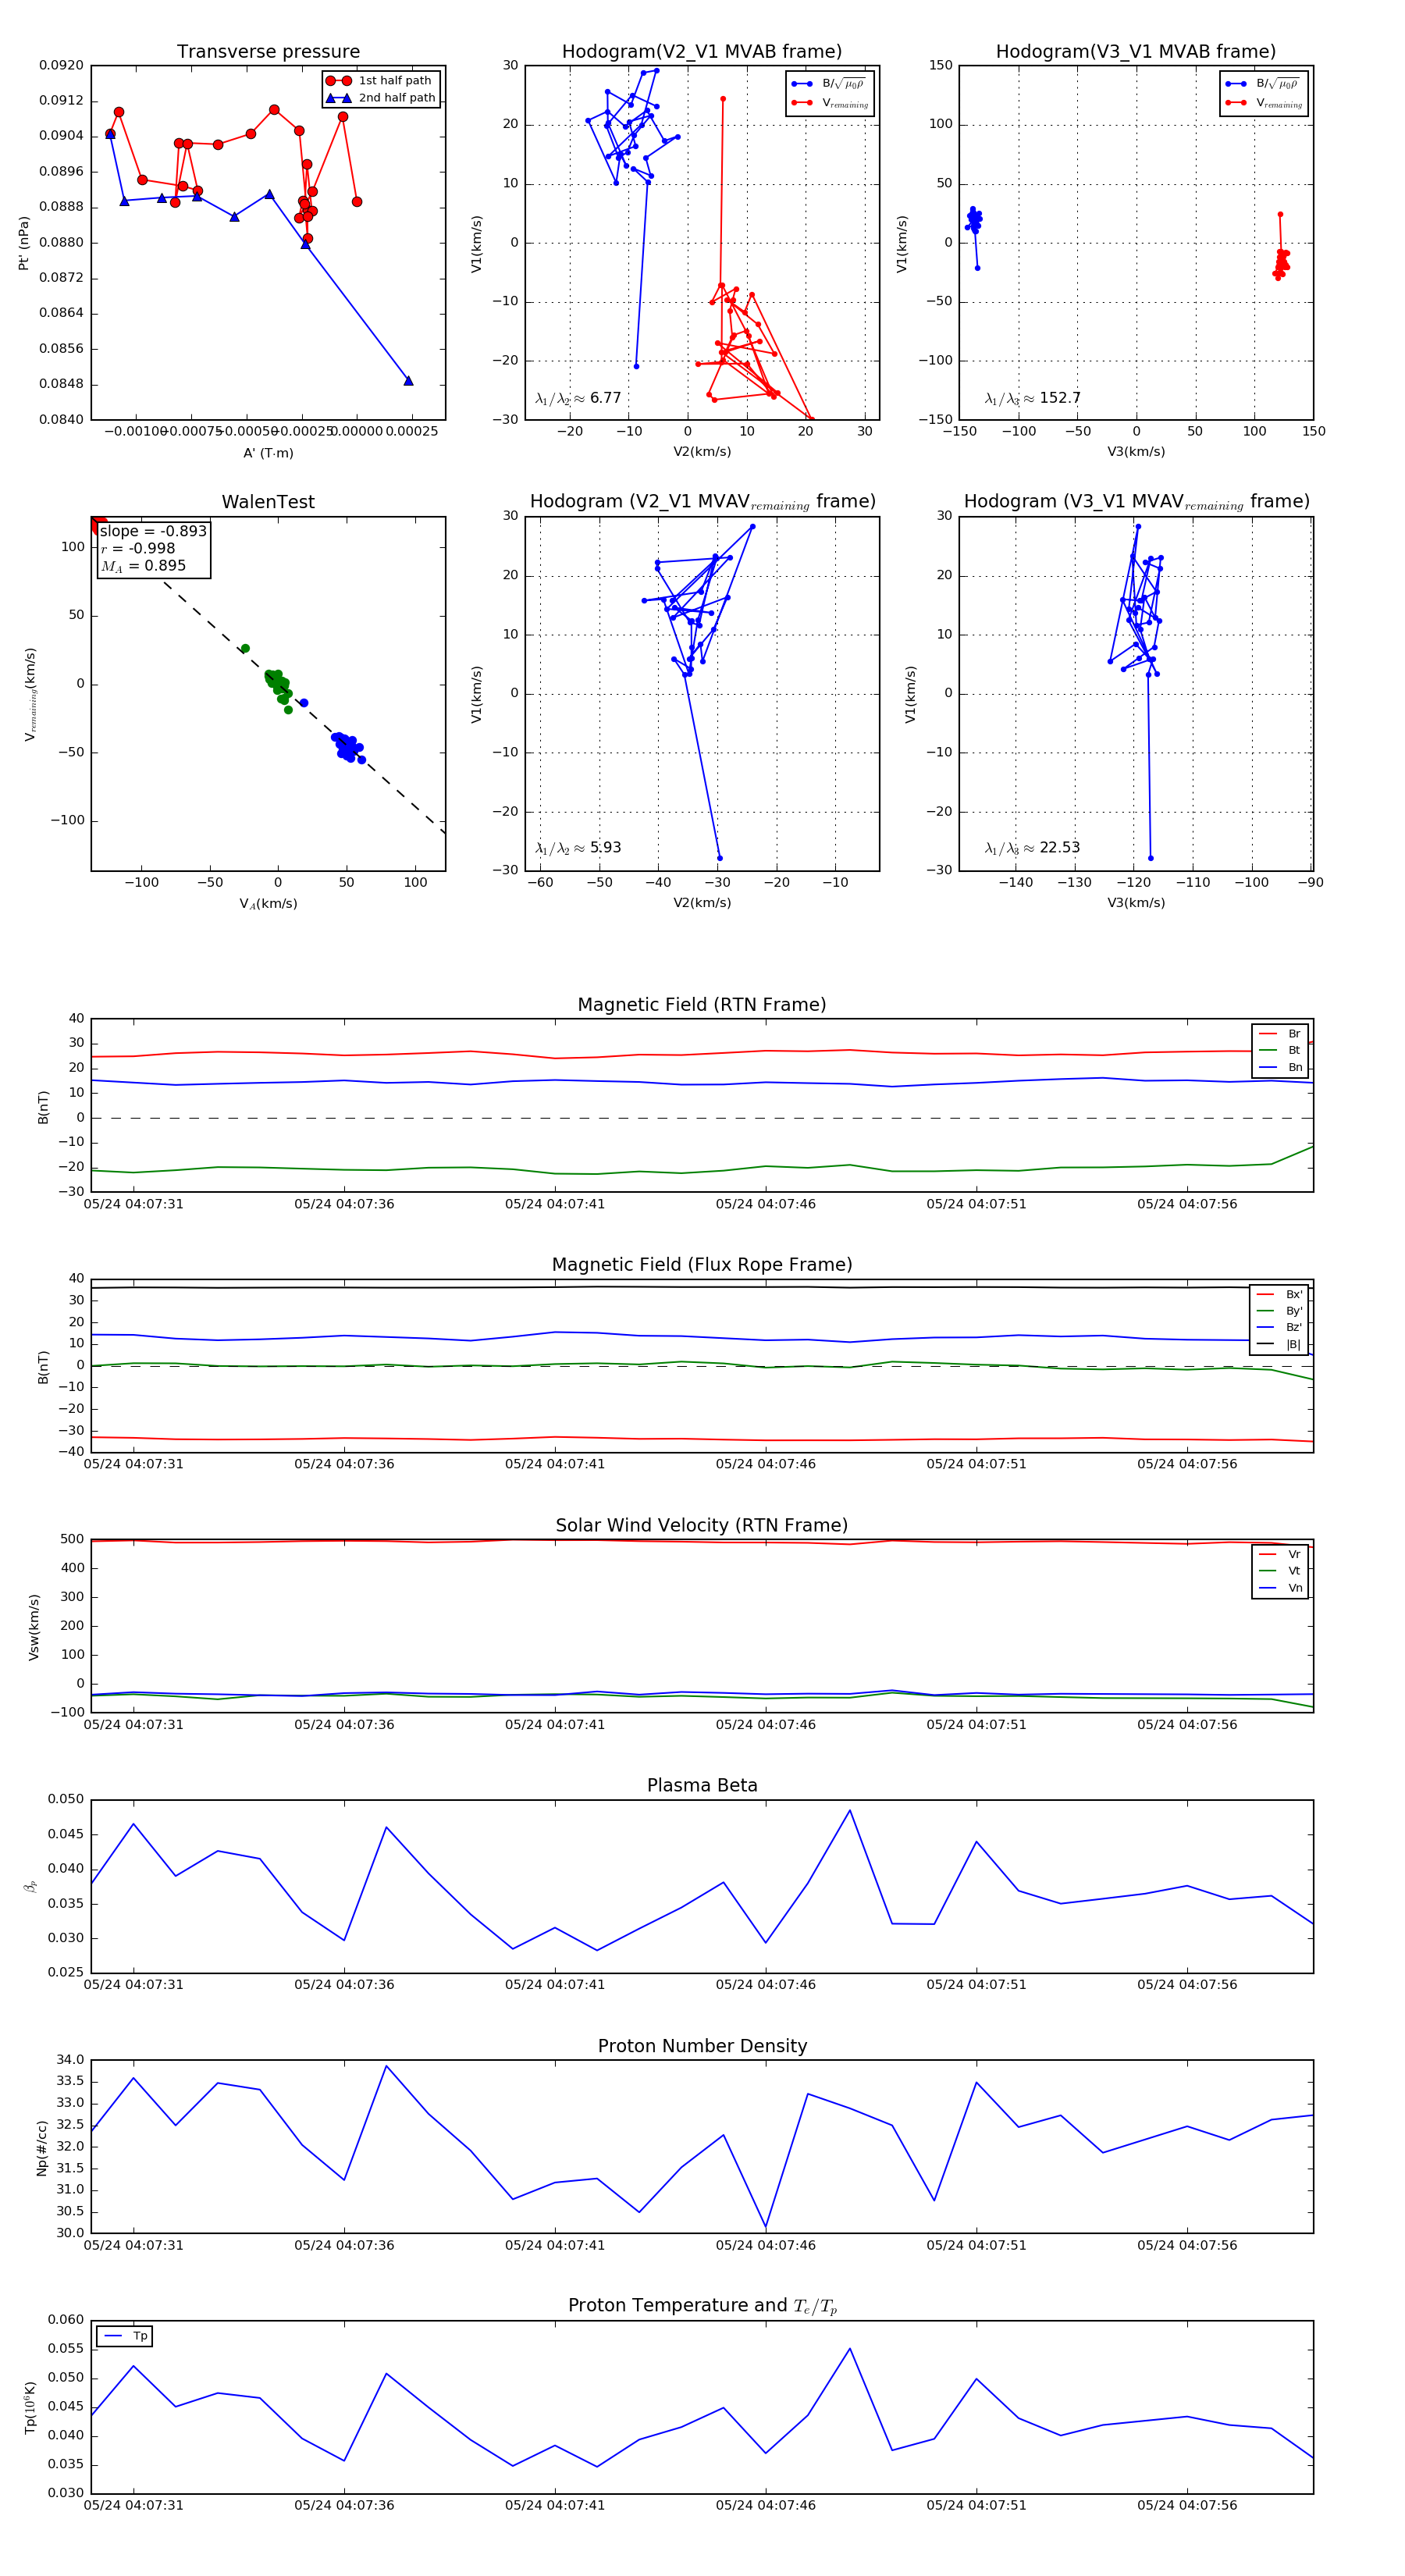Click the 'Plasma Beta' plot title
Viewport: 1405px width, 2576px height.
click(702, 1785)
